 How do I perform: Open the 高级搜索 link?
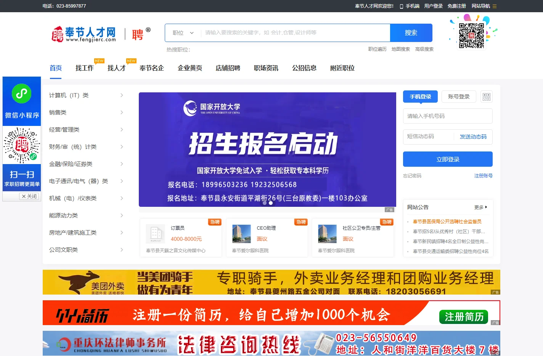[x=424, y=49]
